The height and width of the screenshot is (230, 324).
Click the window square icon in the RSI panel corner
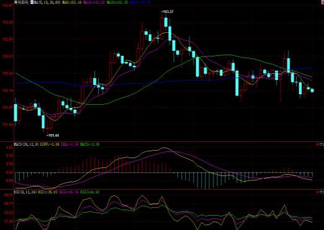click(322, 192)
